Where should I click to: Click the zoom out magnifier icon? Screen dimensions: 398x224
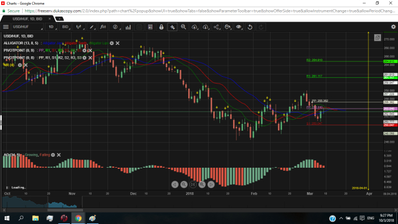(x=183, y=27)
